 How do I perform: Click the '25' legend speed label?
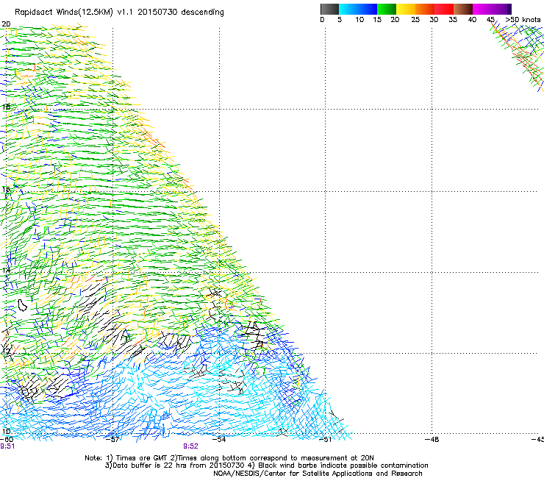coord(415,20)
